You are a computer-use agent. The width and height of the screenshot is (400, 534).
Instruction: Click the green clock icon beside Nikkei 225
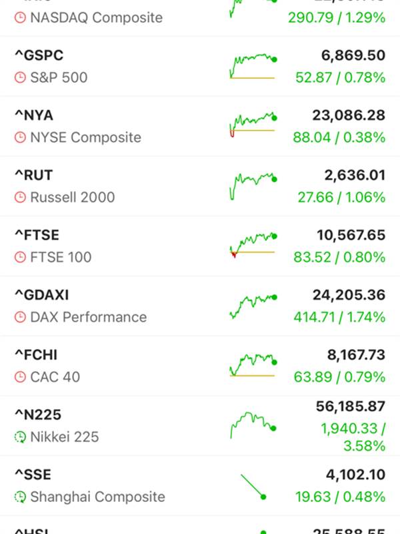pos(21,437)
